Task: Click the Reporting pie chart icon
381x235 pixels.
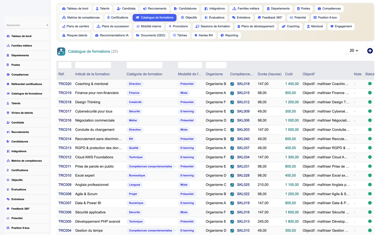Action: [x=222, y=35]
